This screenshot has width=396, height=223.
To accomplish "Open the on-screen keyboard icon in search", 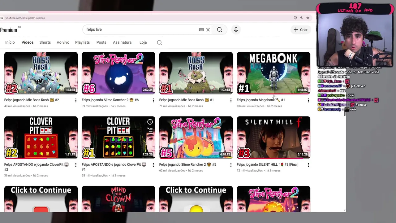I will click(201, 30).
